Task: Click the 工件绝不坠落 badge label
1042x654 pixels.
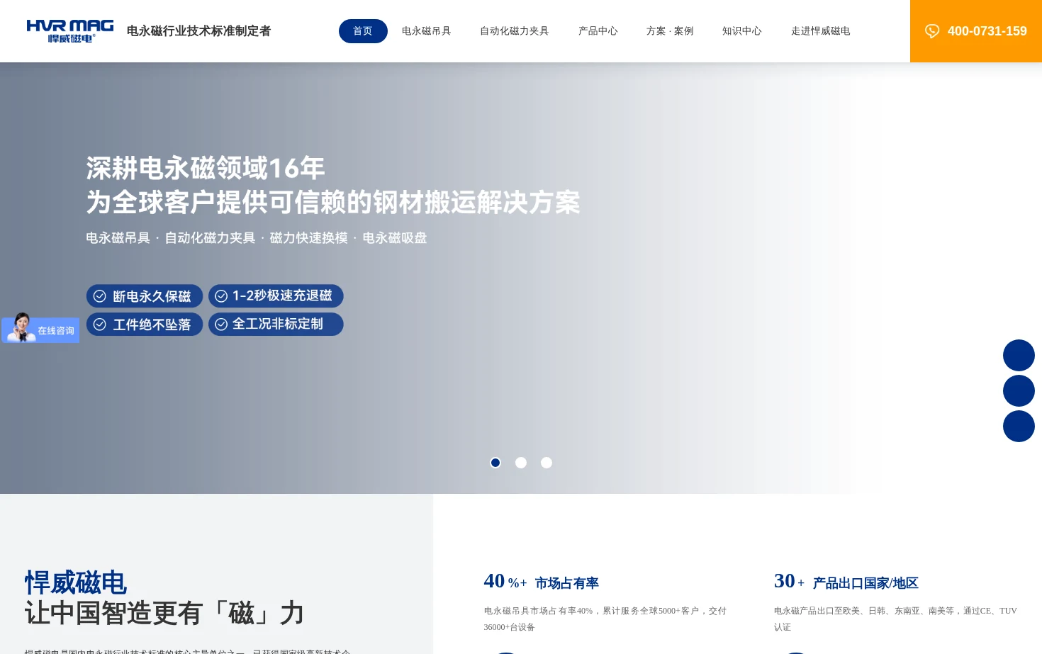Action: tap(152, 325)
